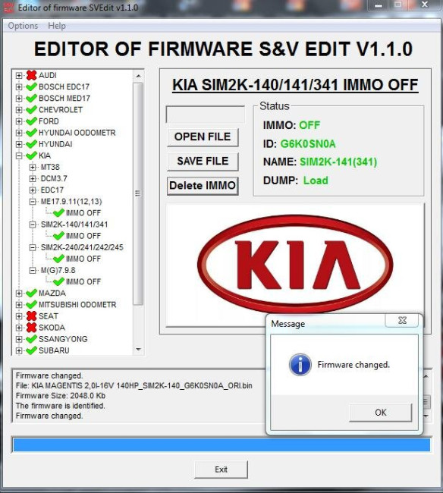Click the KIA logo image

295,264
